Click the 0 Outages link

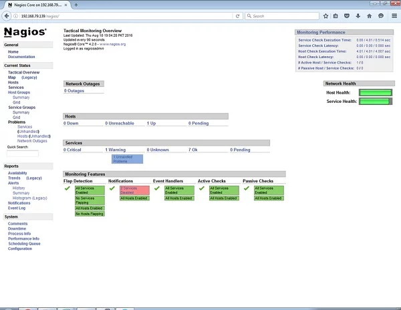tap(74, 91)
